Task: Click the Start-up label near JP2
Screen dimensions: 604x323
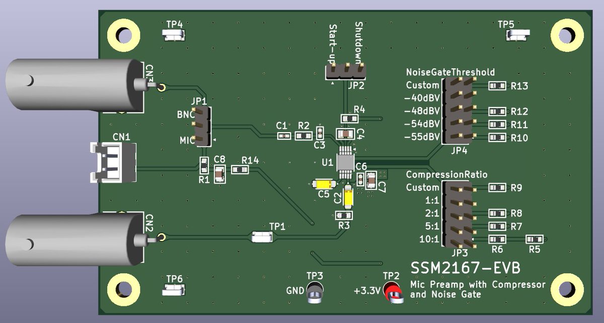Action: (x=333, y=43)
